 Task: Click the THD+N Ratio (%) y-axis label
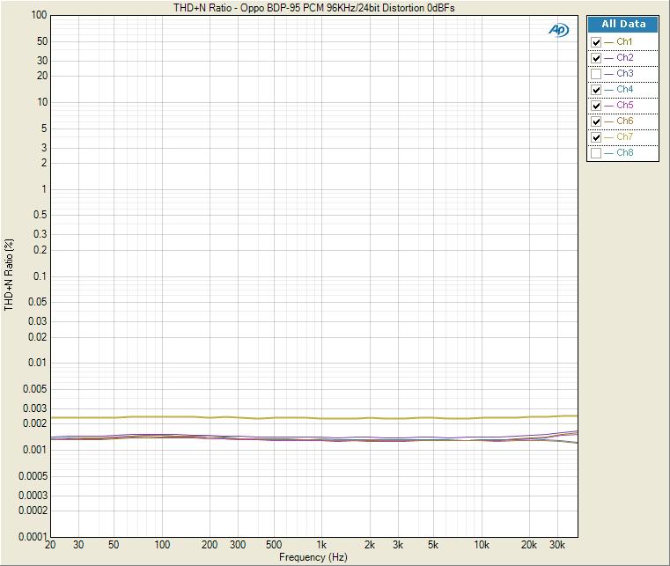(x=9, y=275)
